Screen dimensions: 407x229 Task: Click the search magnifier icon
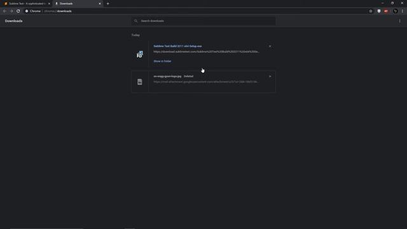[x=135, y=21]
